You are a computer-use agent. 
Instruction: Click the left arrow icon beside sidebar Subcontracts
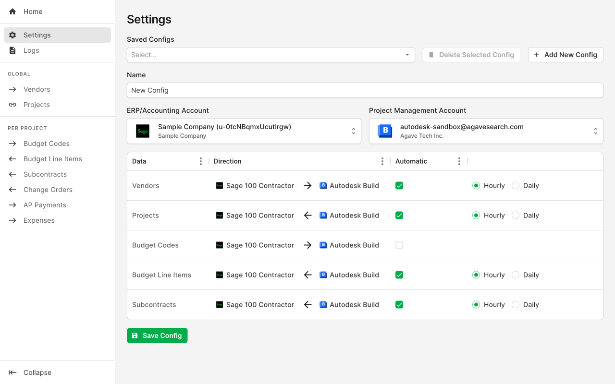click(x=12, y=174)
